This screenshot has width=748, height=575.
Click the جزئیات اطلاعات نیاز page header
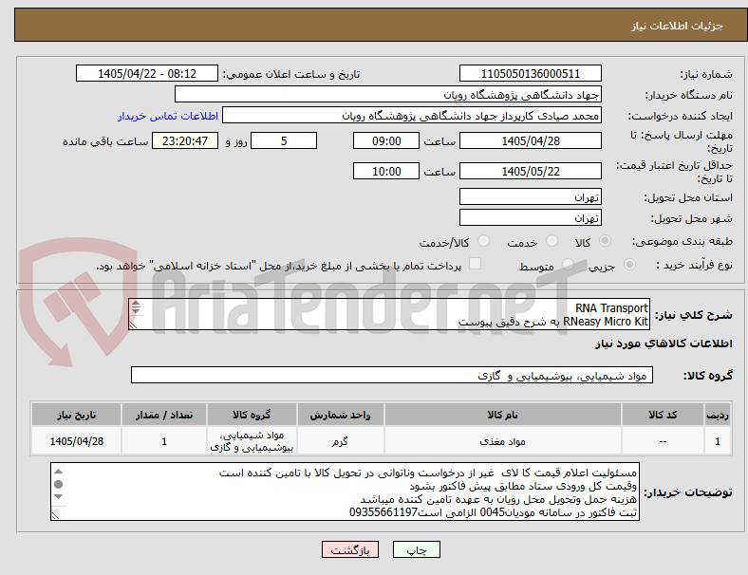(x=678, y=26)
